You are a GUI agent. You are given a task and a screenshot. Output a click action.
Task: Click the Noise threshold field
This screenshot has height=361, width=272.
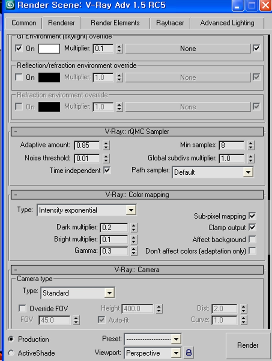click(87, 158)
